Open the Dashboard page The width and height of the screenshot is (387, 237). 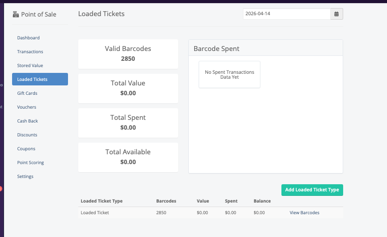tap(28, 38)
